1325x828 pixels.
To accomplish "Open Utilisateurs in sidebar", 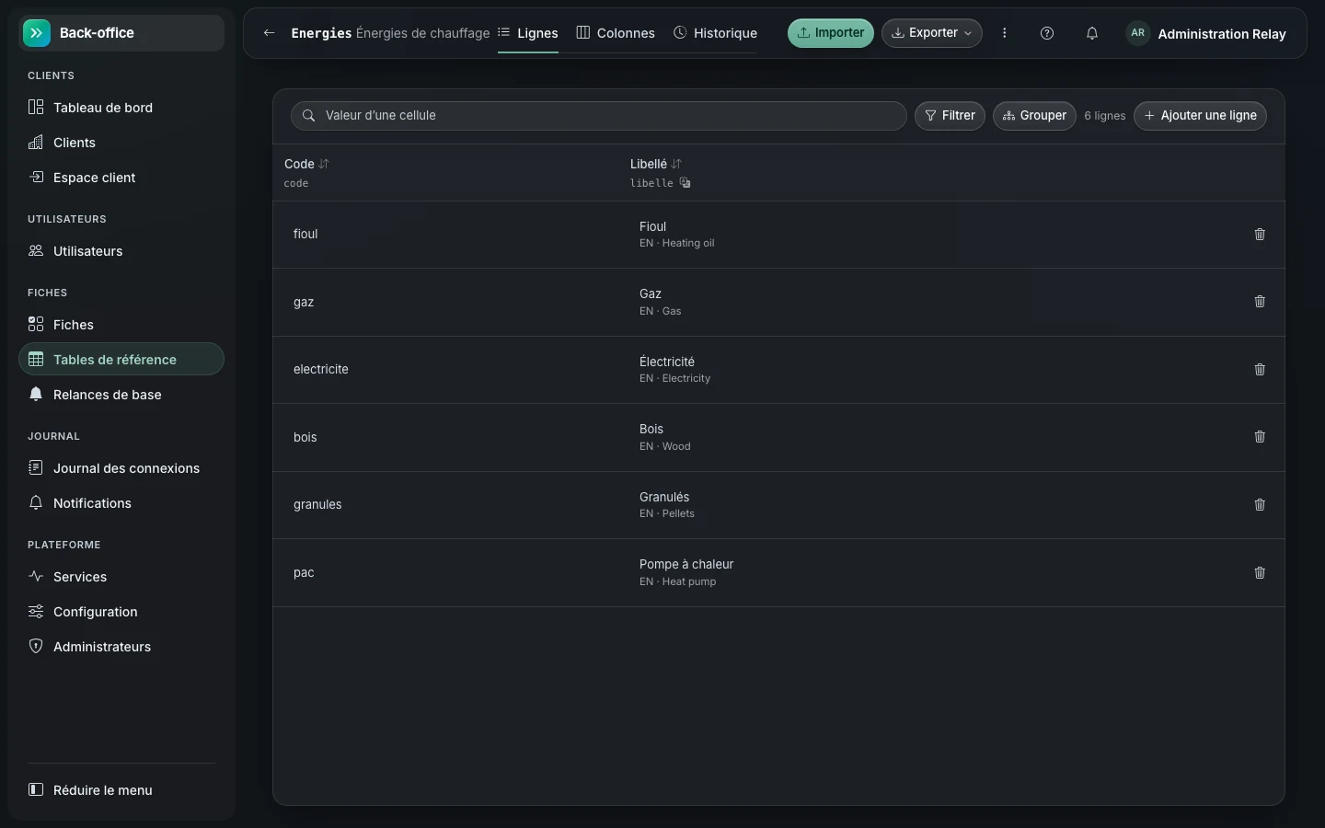I will pos(121,251).
